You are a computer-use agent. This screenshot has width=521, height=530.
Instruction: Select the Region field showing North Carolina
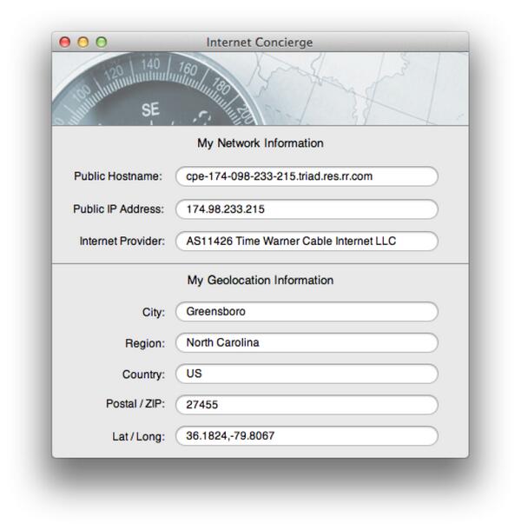pyautogui.click(x=307, y=342)
